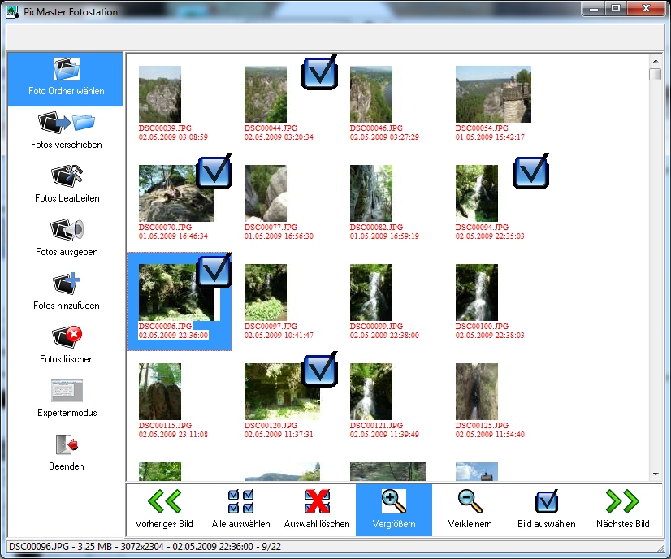The image size is (671, 559).
Task: Select thumbnail DSC00120.JPG
Action: [282, 391]
